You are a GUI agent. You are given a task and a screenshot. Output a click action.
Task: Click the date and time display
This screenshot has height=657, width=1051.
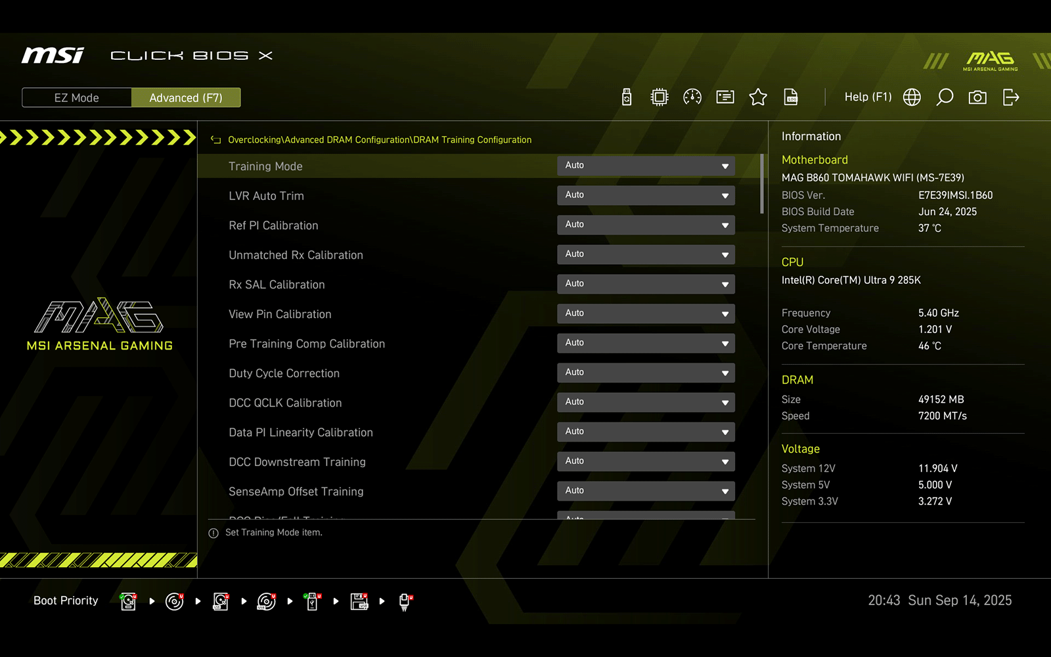(x=939, y=600)
